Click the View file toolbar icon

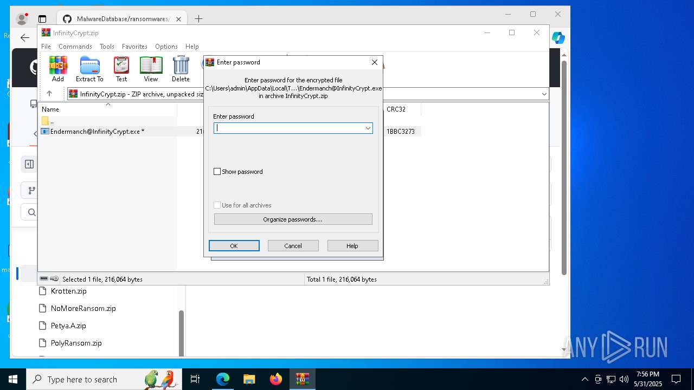[x=151, y=69]
